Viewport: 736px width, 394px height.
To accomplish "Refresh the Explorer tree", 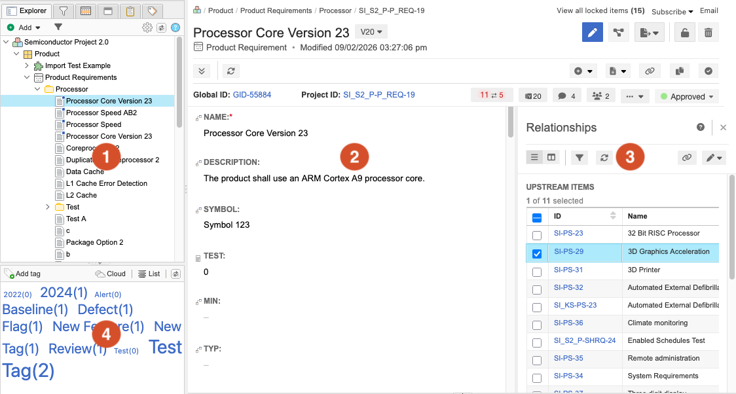I will click(x=162, y=27).
